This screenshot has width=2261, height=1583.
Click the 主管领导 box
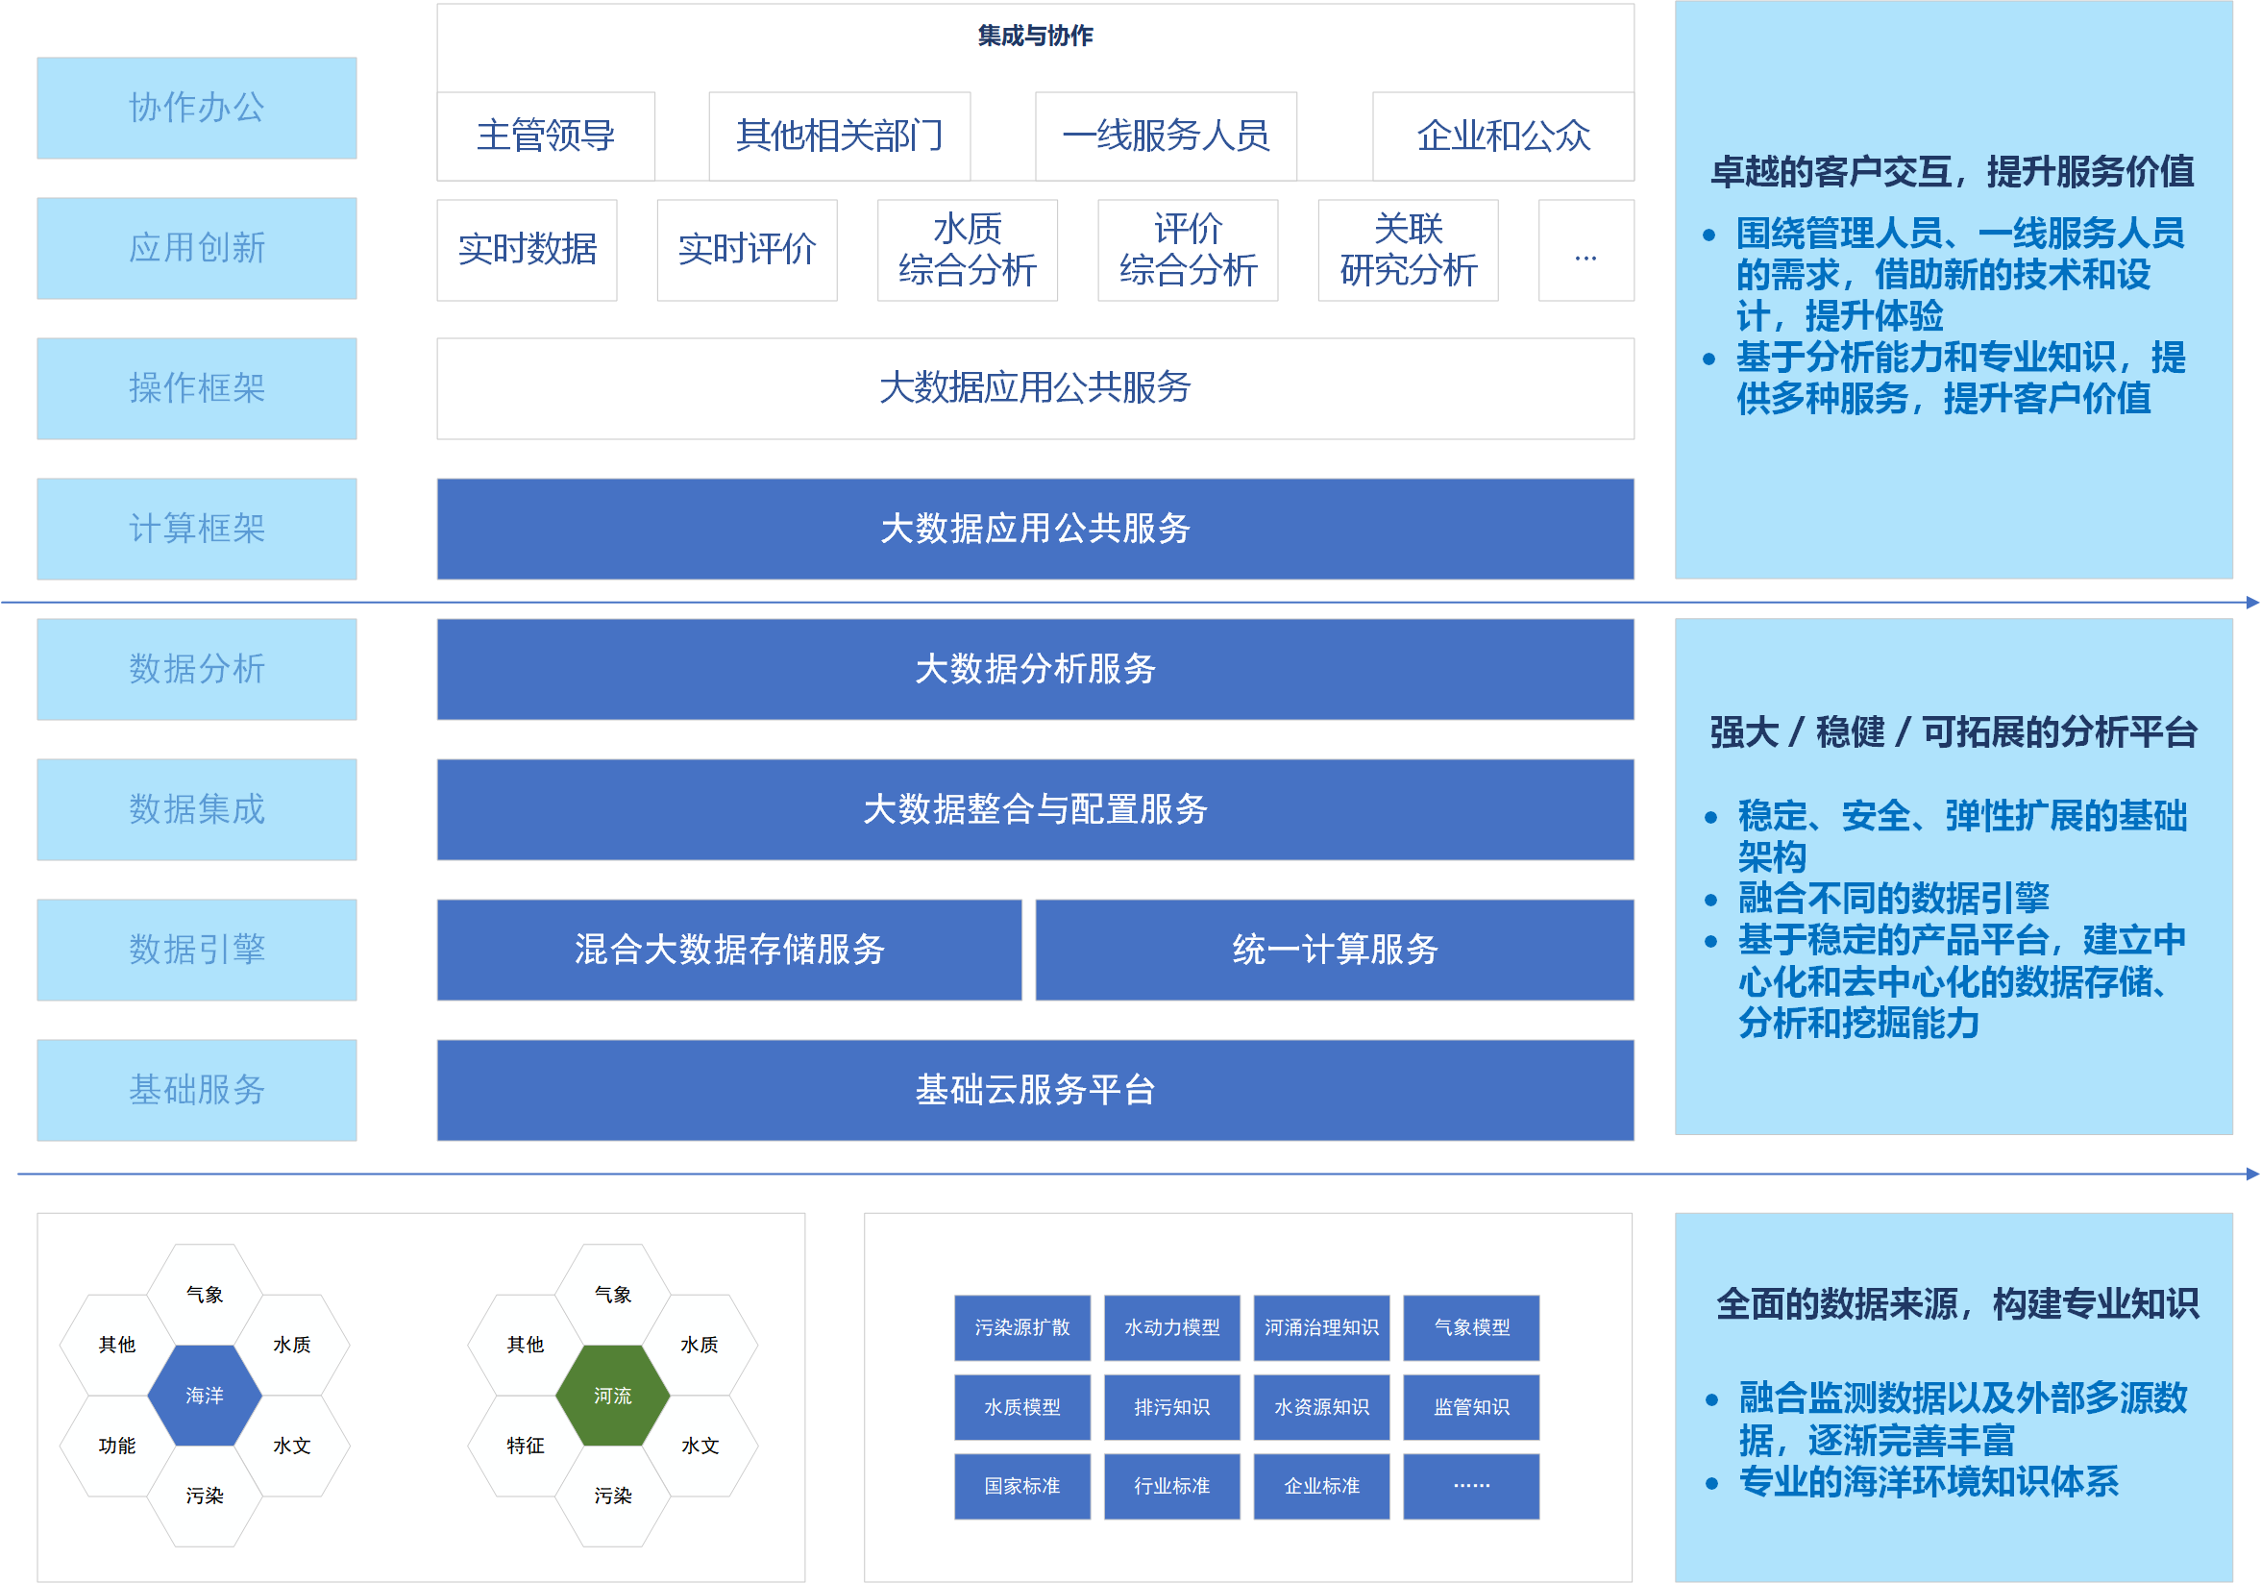(546, 136)
